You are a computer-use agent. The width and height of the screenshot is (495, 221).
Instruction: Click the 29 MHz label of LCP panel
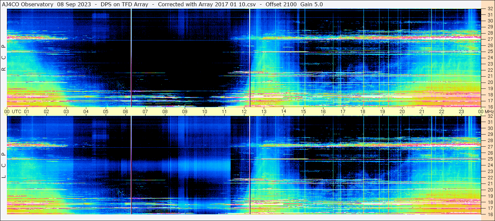click(x=490, y=135)
